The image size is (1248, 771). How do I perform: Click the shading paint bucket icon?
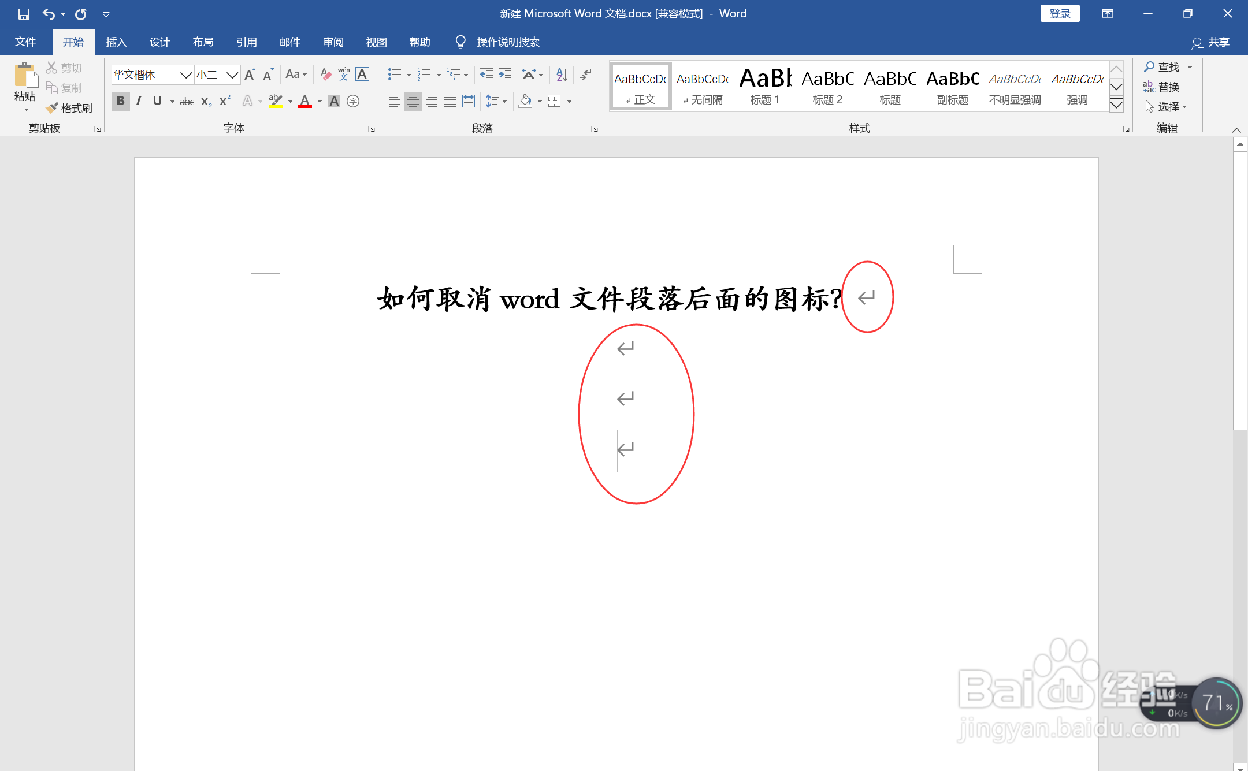[x=525, y=102]
